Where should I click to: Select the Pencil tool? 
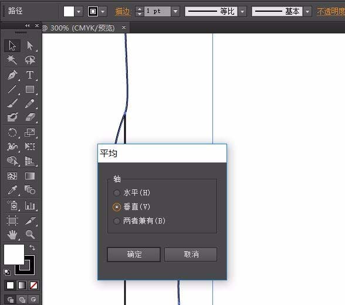coord(30,103)
